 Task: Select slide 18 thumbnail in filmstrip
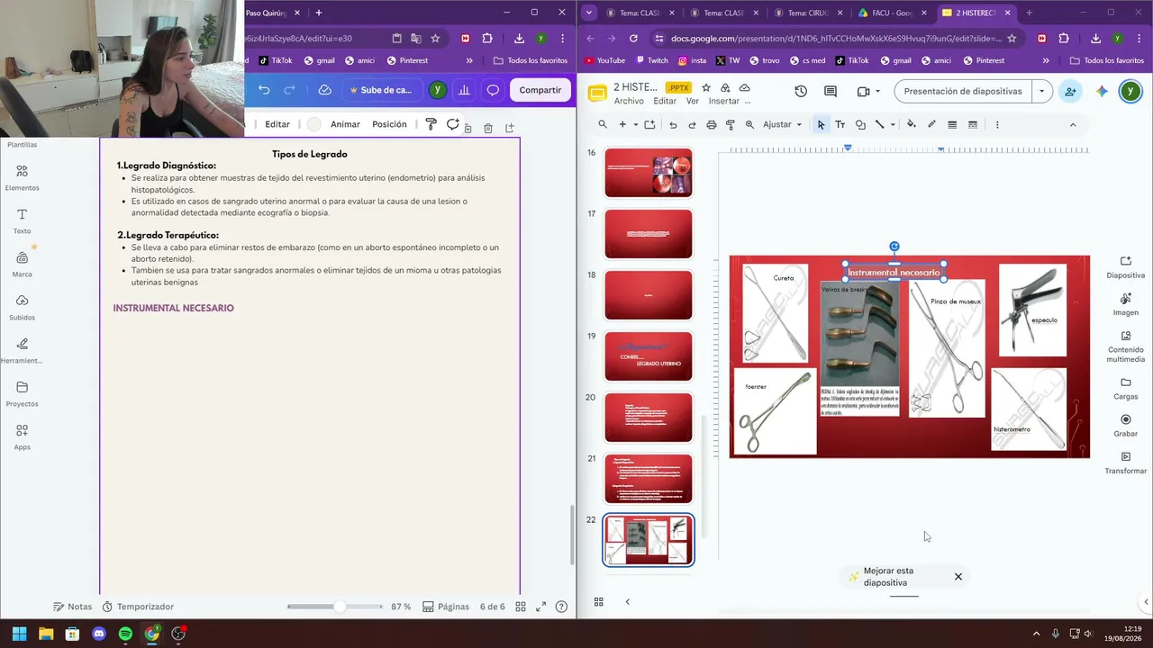click(649, 294)
